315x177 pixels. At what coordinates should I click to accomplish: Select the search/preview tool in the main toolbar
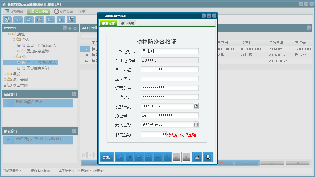pos(7,20)
